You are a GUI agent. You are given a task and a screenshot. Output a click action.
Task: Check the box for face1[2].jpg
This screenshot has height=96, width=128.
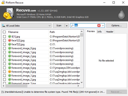[x=4, y=40]
